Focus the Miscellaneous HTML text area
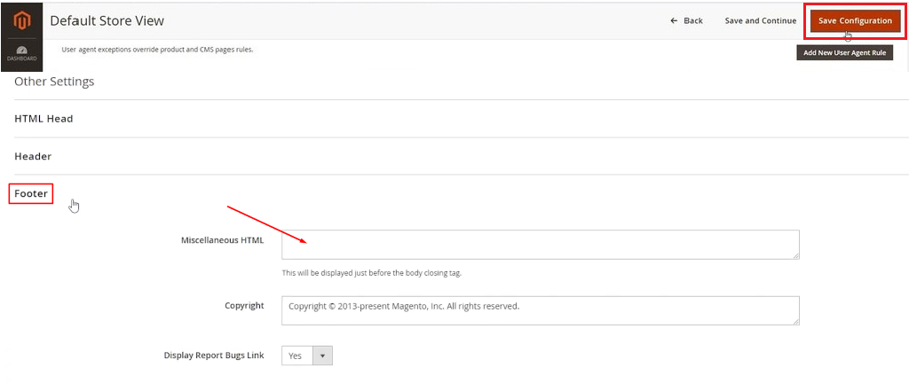Image resolution: width=909 pixels, height=383 pixels. [540, 245]
